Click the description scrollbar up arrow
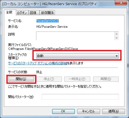This screenshot has height=118, width=129. point(117,34)
